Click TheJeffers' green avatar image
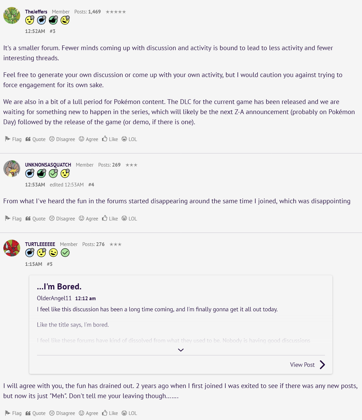Viewport: 362px width, 420px height. click(12, 15)
